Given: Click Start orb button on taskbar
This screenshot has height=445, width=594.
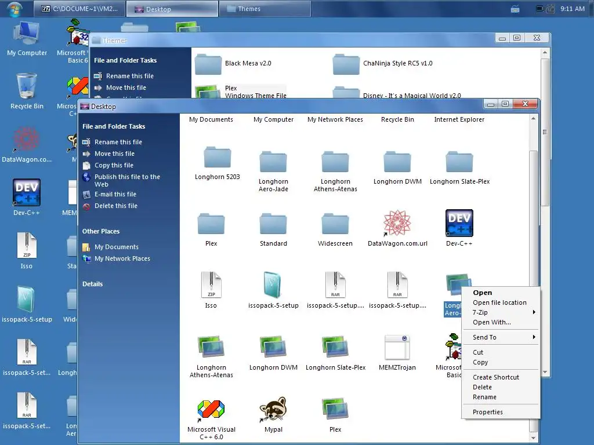Looking at the screenshot, I should click(15, 8).
